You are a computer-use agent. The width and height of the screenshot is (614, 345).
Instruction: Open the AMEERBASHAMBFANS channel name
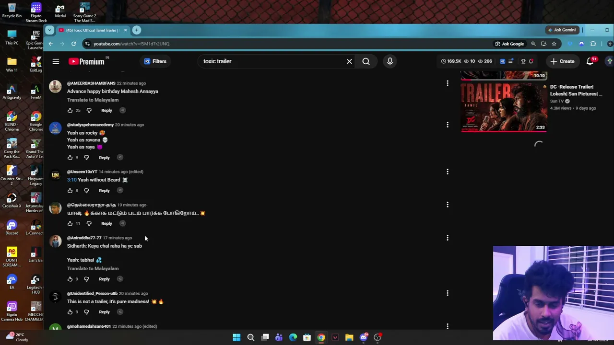point(91,83)
